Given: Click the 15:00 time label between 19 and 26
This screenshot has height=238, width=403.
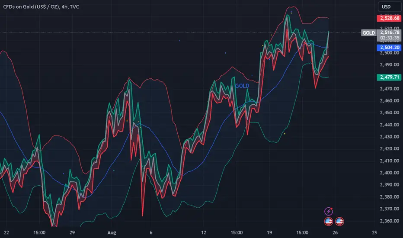Looking at the screenshot, I should coord(302,233).
